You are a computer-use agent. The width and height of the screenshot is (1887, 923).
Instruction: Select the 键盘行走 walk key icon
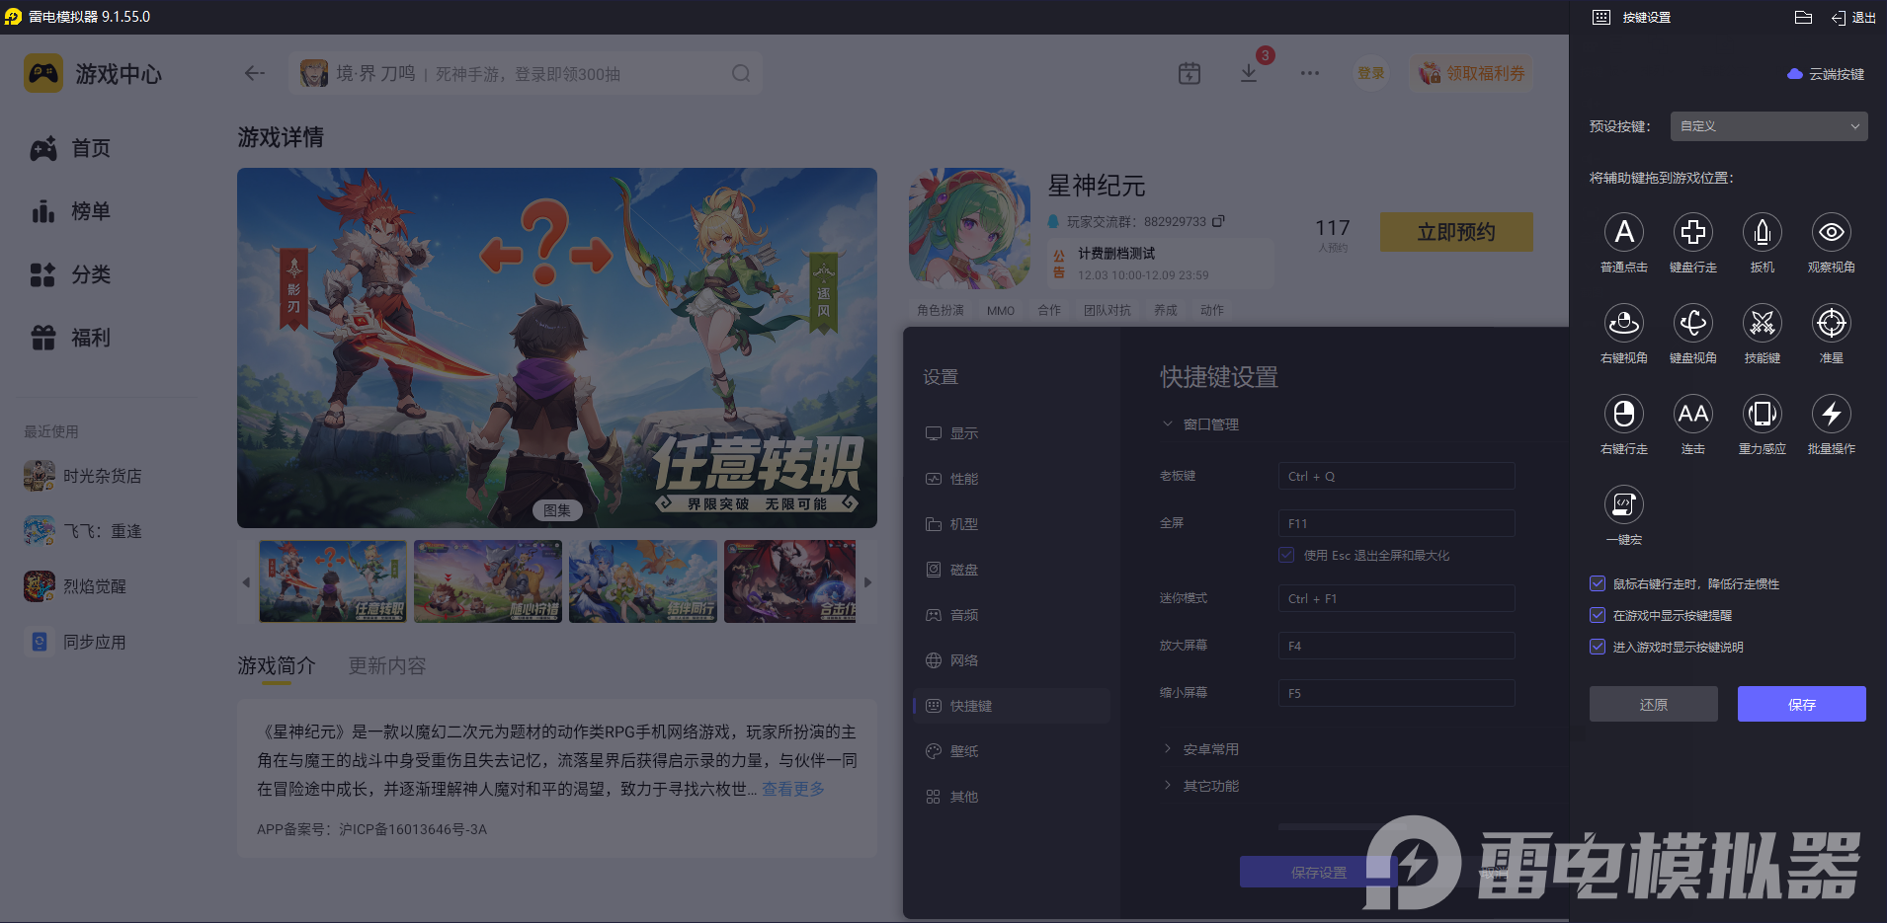(x=1693, y=233)
